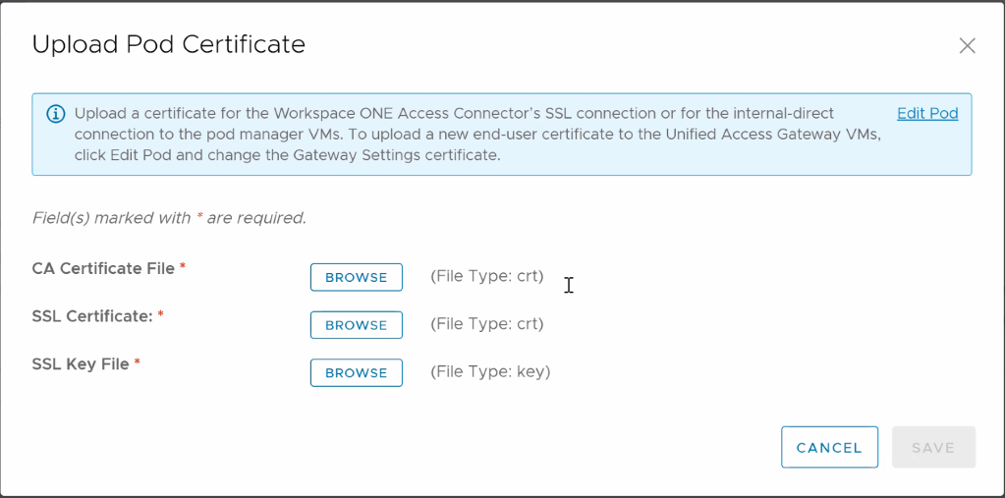This screenshot has width=1005, height=498.
Task: Click the SSL Certificate label
Action: pos(93,316)
